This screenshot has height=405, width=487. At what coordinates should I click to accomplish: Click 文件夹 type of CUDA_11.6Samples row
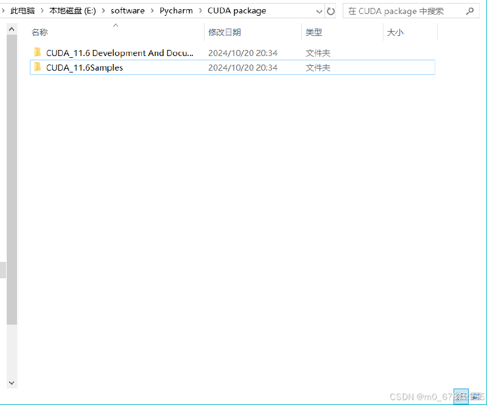318,68
